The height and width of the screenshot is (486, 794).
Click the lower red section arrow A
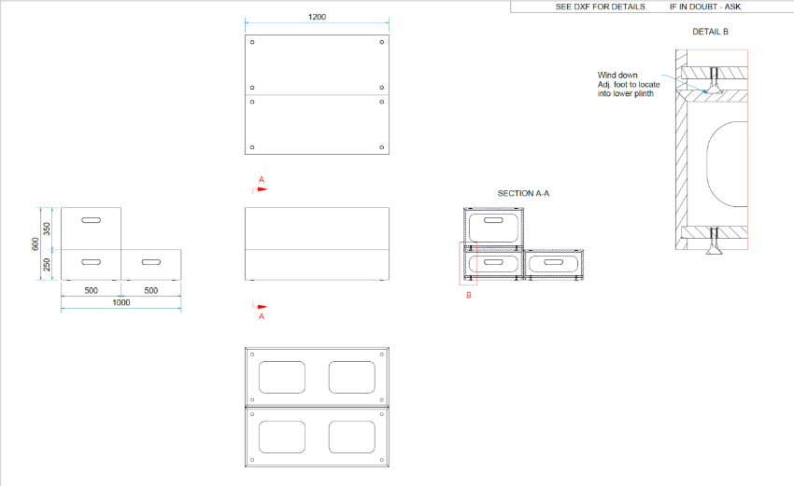tap(262, 307)
